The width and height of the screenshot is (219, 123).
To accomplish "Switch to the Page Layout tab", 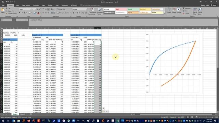I will click(26, 5).
